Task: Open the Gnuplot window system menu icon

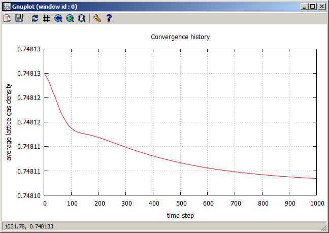Action: pyautogui.click(x=7, y=7)
